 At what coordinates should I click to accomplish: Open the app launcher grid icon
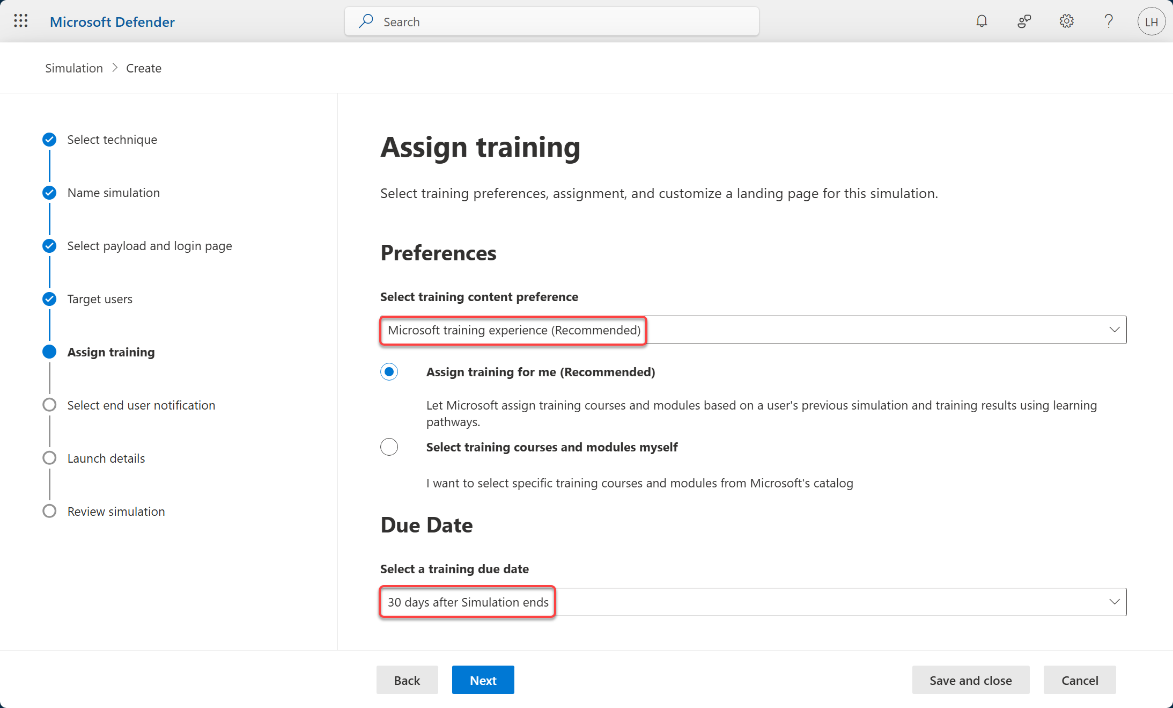pyautogui.click(x=21, y=21)
